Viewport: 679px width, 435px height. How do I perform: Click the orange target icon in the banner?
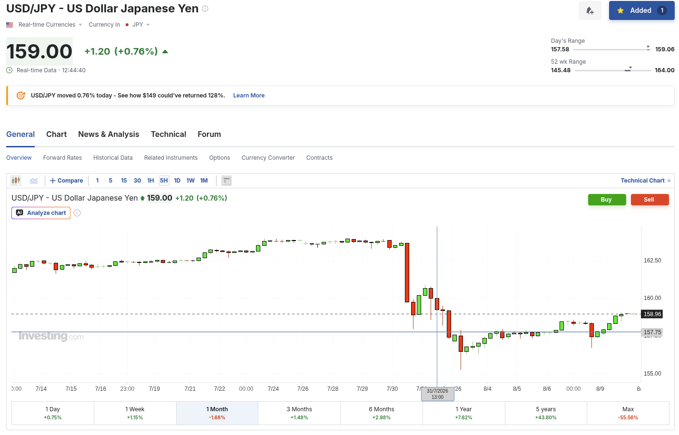pyautogui.click(x=21, y=96)
